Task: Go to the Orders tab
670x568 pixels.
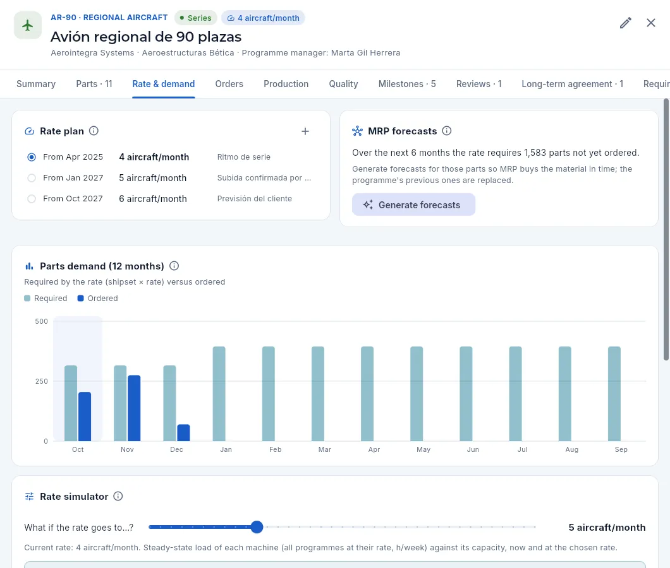Action: click(x=229, y=84)
